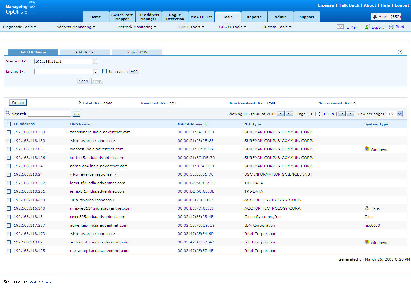Viewport: 411px width, 290px height.
Task: Sort by the MAC Address column header
Action: click(190, 124)
